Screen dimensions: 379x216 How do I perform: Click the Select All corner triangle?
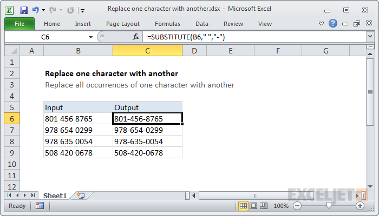[12, 51]
